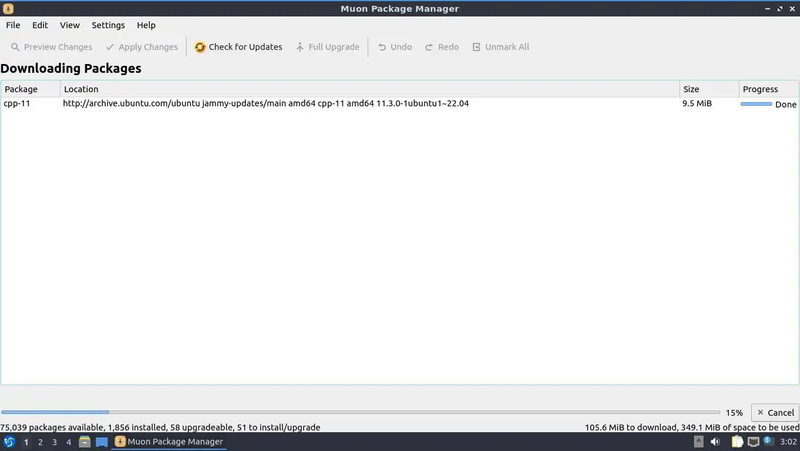Cancel the package download
The height and width of the screenshot is (451, 800).
pyautogui.click(x=775, y=412)
